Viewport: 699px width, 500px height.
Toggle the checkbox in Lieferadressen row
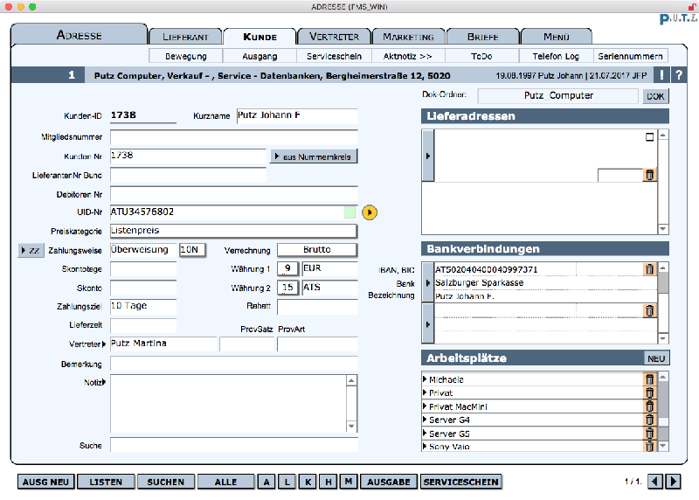(x=649, y=137)
